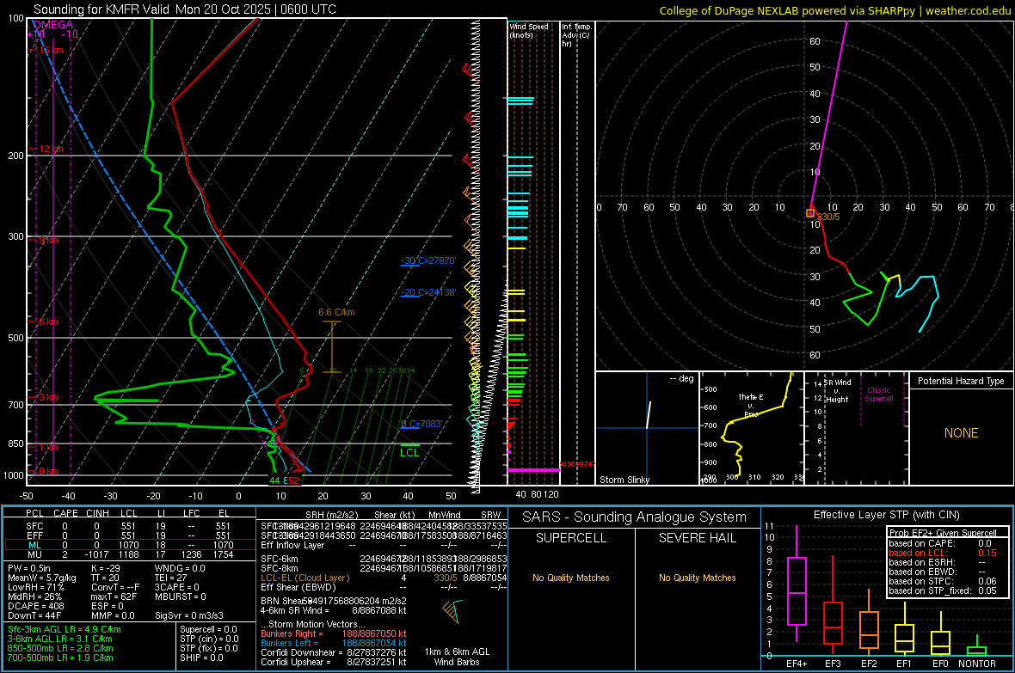
Task: Select the Prob EF2+ Given Supercell heading
Action: [x=943, y=533]
